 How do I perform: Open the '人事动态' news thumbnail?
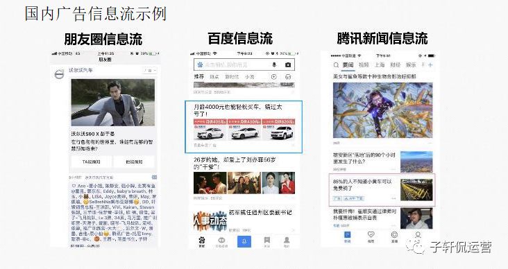coord(210,220)
